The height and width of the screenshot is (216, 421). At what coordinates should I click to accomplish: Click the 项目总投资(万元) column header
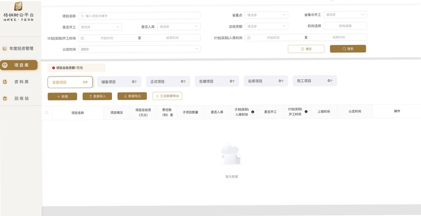point(143,112)
